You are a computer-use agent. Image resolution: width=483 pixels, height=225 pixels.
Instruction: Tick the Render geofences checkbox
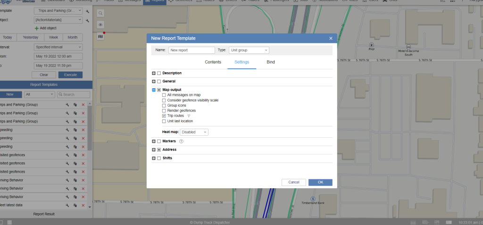point(164,110)
